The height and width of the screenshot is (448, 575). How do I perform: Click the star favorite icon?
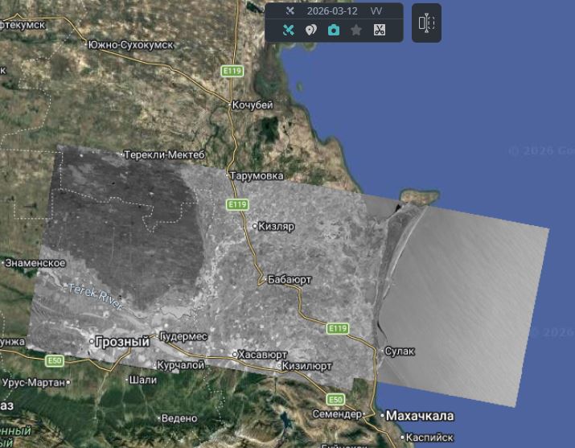(356, 31)
